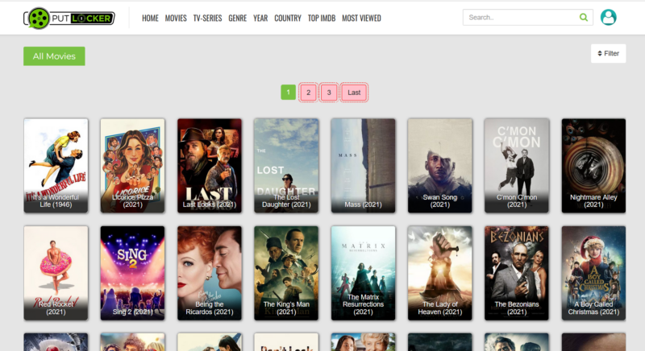Expand the COUNTRY menu
Viewport: 645px width, 351px height.
click(288, 18)
